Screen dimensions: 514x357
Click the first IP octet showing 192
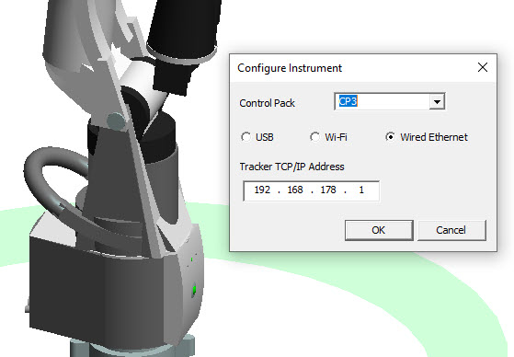(x=262, y=190)
